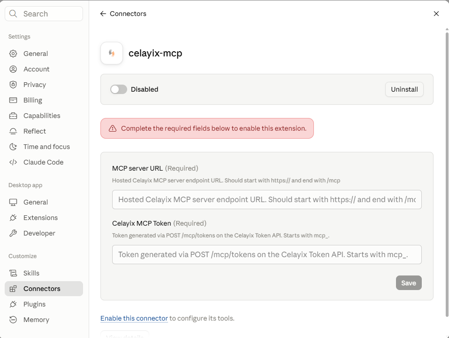449x338 pixels.
Task: Click the 'Disabled' status label
Action: click(x=145, y=89)
